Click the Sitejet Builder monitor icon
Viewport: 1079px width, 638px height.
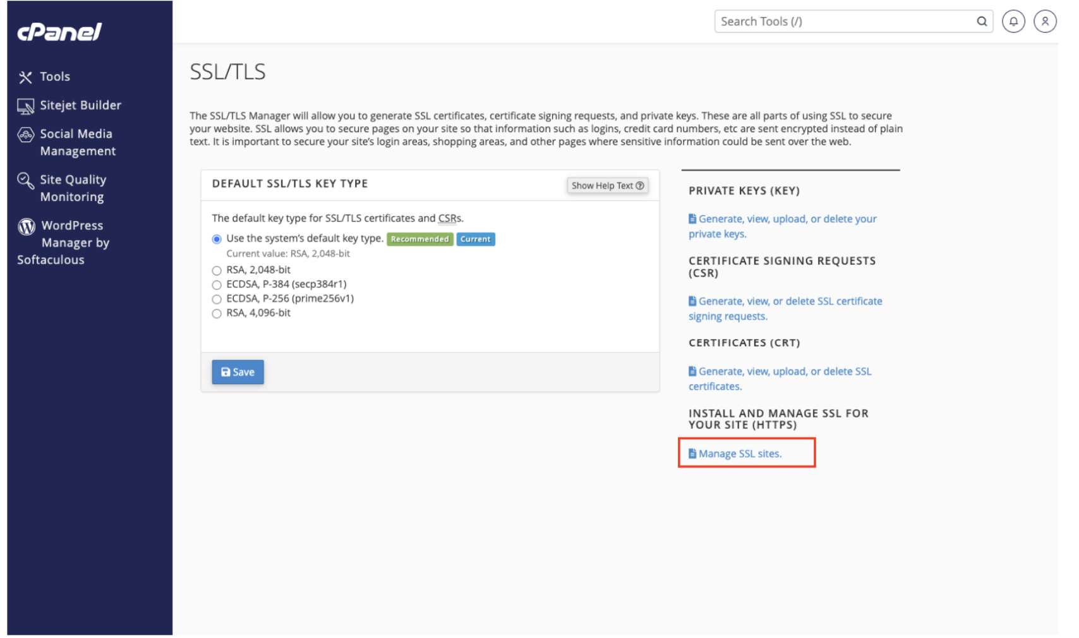25,106
